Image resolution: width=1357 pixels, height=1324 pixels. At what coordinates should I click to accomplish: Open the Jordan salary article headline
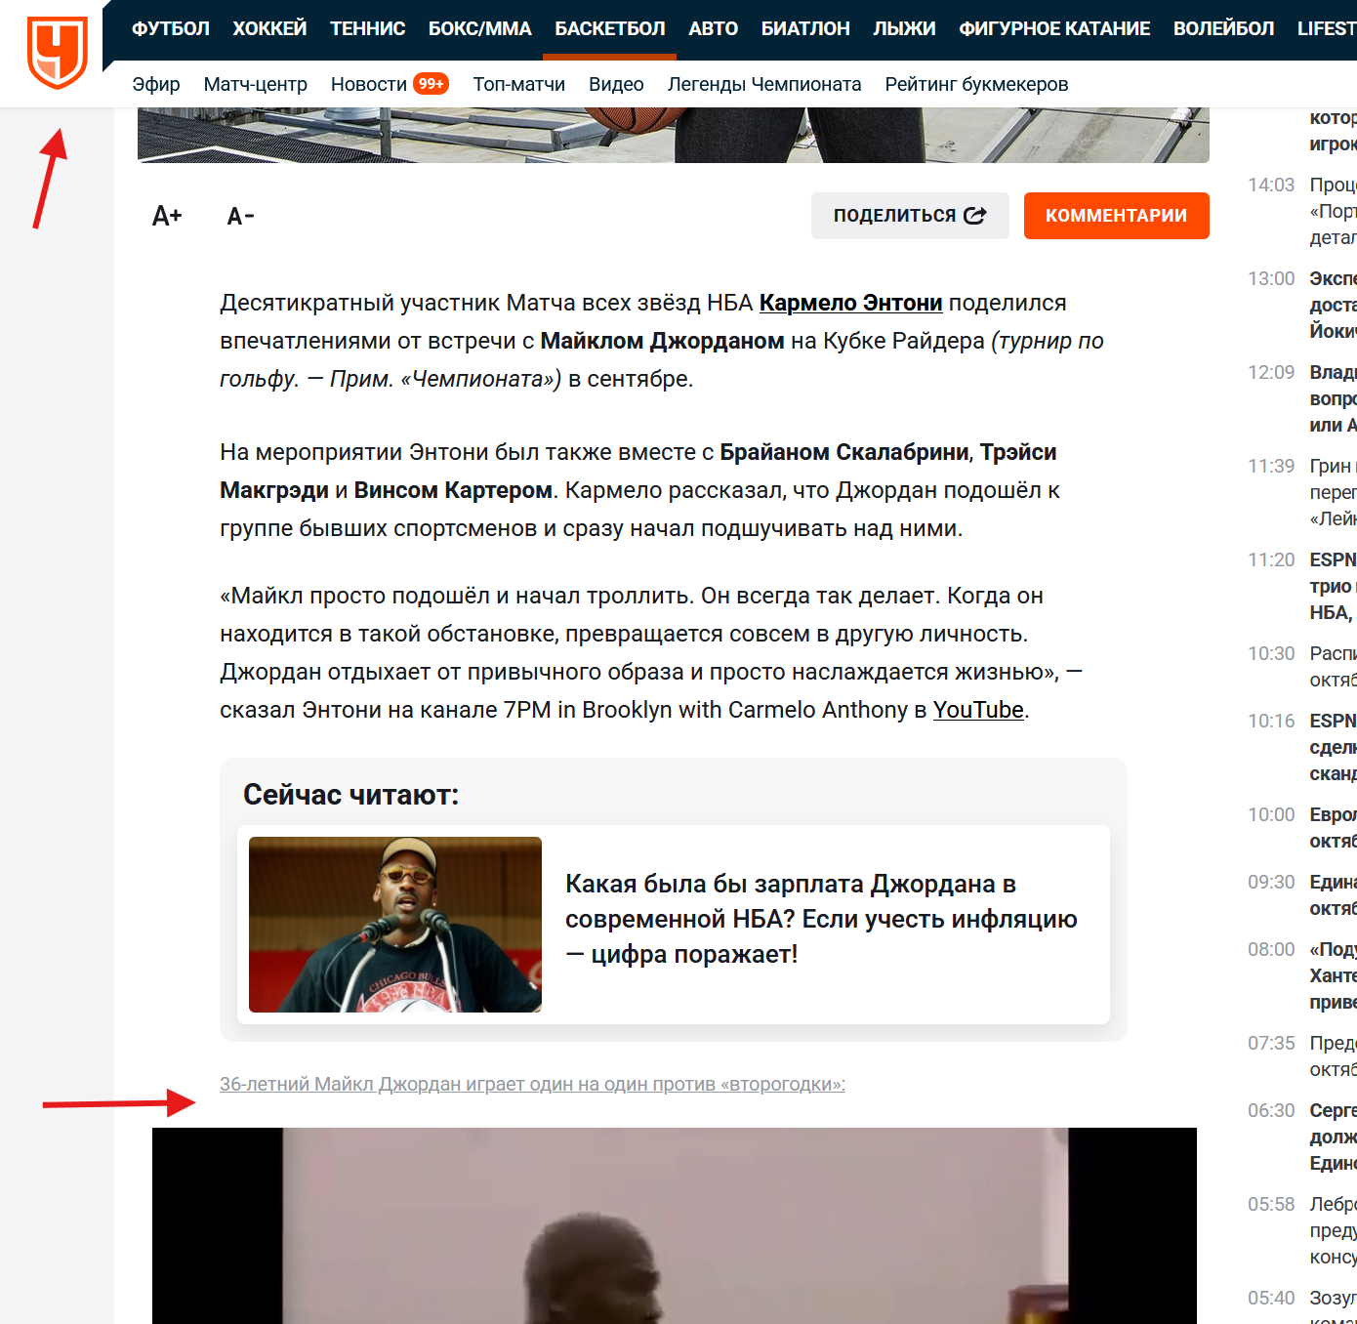(x=821, y=919)
